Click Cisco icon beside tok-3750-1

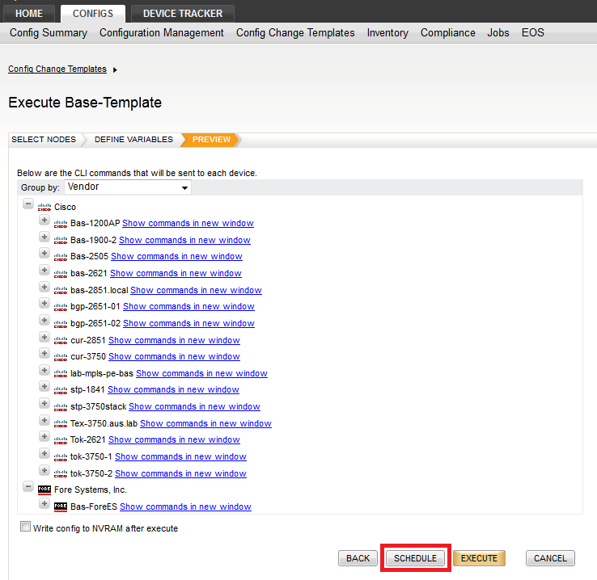pyautogui.click(x=60, y=457)
